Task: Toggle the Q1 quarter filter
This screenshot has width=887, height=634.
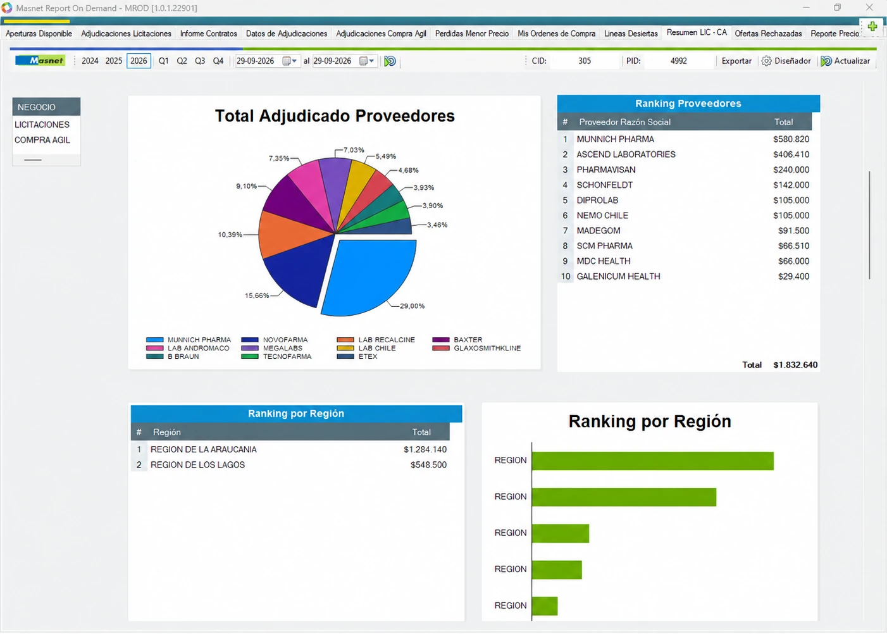Action: coord(163,61)
